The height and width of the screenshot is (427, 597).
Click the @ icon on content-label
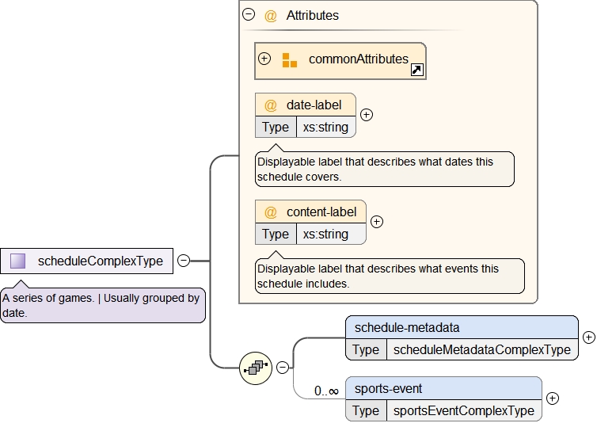click(x=271, y=212)
